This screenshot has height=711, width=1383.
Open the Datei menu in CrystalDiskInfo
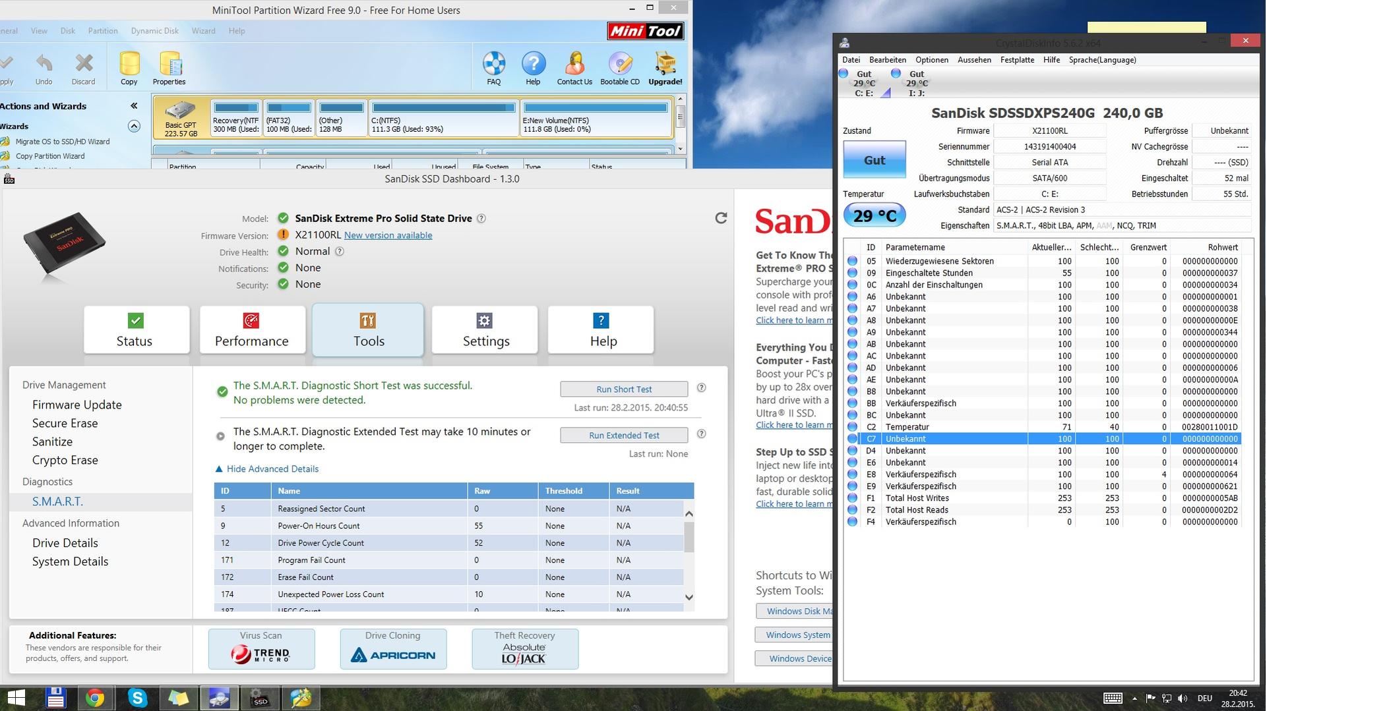[851, 60]
